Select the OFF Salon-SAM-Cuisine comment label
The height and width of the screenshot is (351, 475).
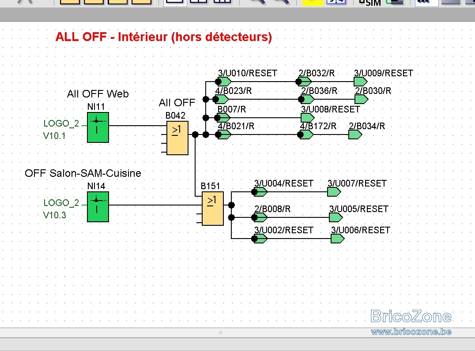[83, 173]
